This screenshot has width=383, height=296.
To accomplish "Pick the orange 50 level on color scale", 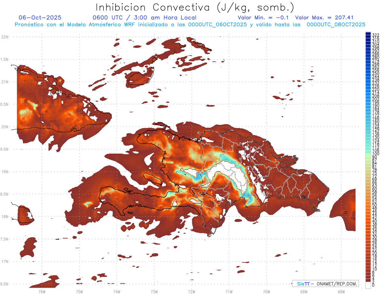I will point(368,205).
